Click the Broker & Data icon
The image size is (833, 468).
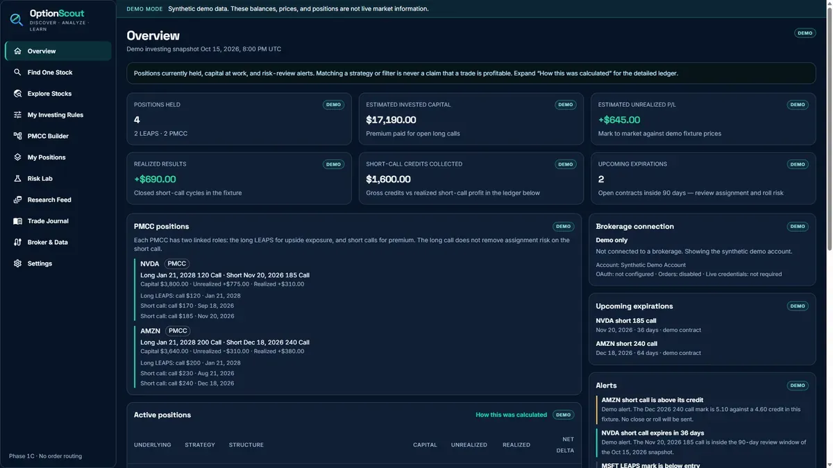pyautogui.click(x=17, y=243)
